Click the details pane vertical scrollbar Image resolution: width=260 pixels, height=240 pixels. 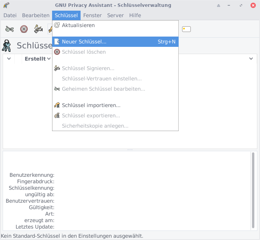(x=253, y=190)
